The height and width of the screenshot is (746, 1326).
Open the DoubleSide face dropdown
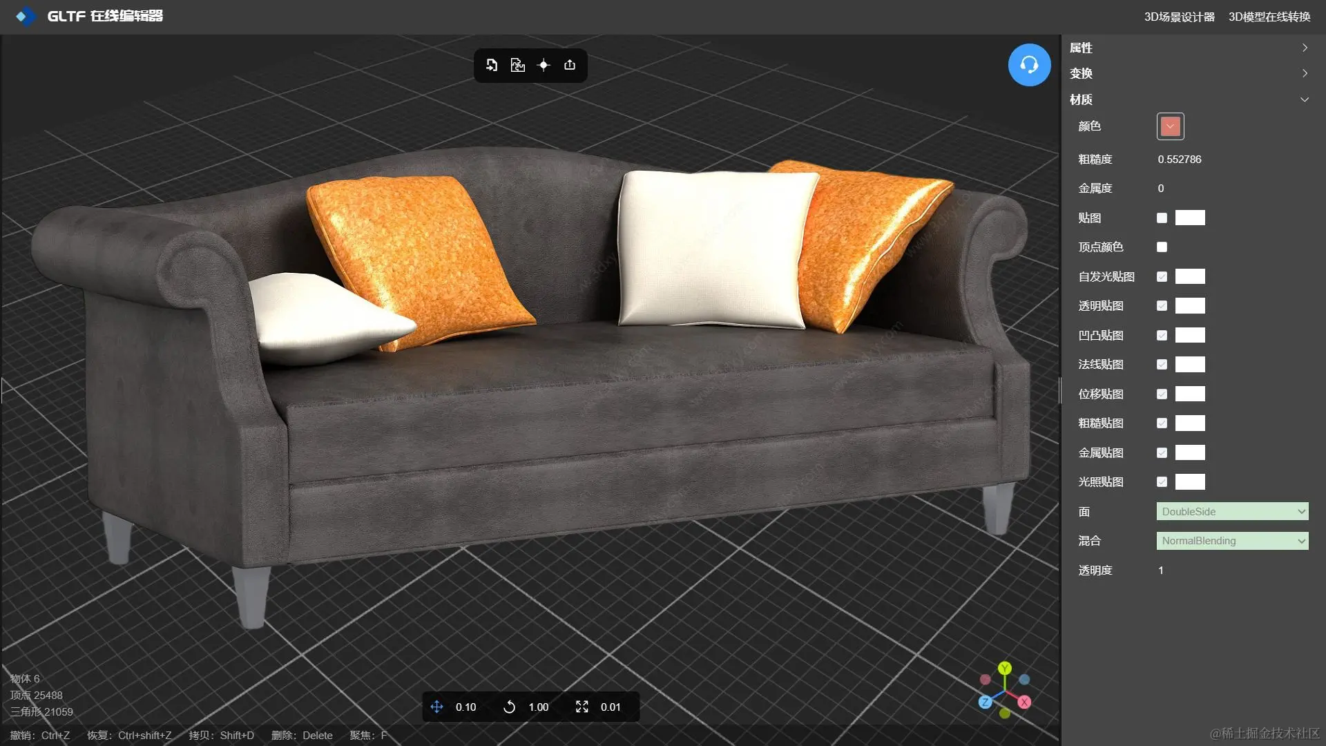pyautogui.click(x=1232, y=511)
